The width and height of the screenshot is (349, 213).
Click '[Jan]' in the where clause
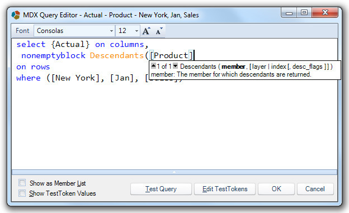coord(122,78)
